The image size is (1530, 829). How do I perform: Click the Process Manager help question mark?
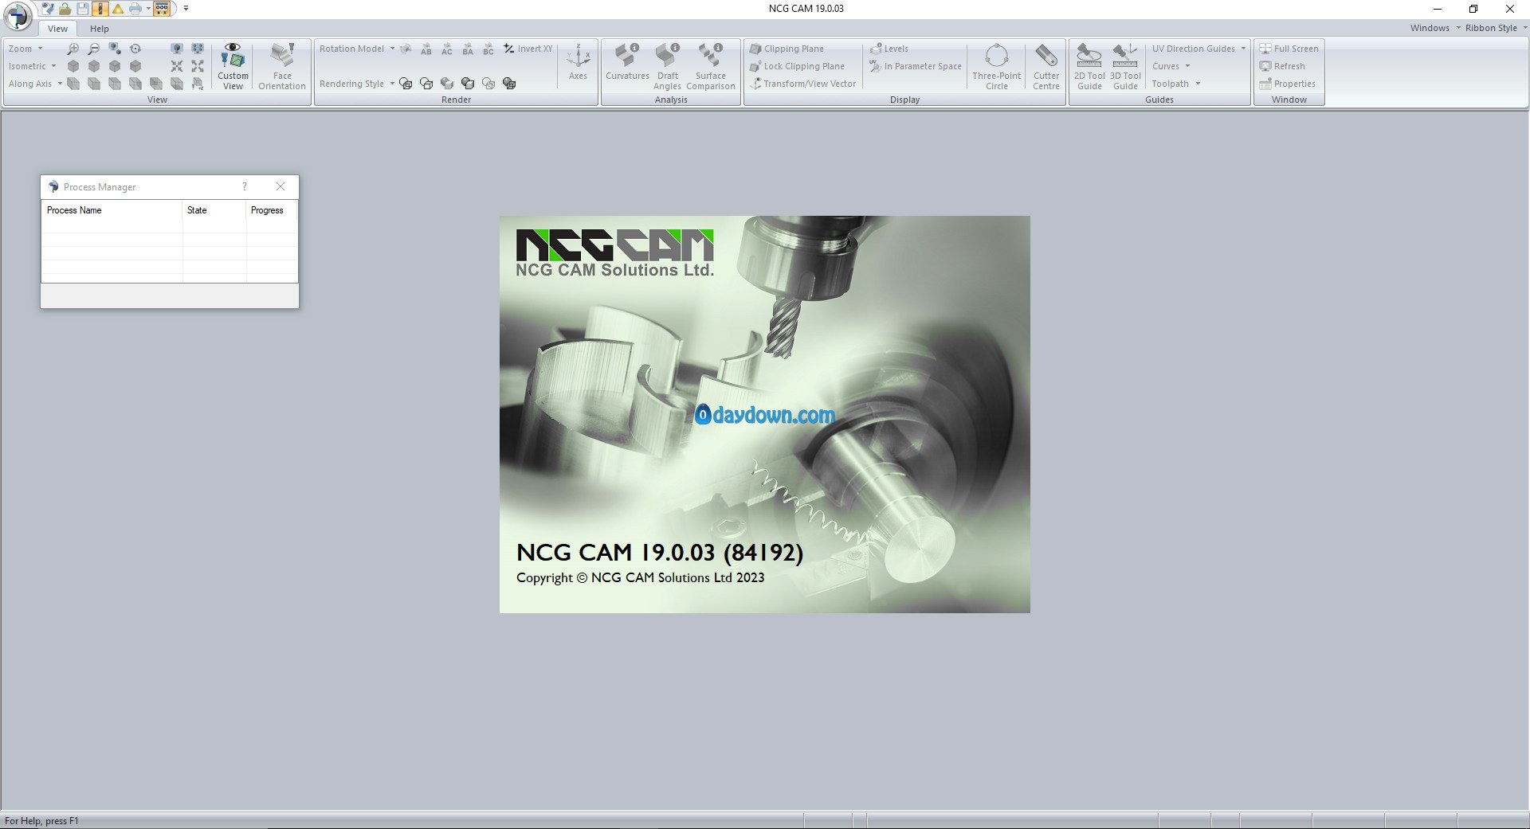[245, 186]
